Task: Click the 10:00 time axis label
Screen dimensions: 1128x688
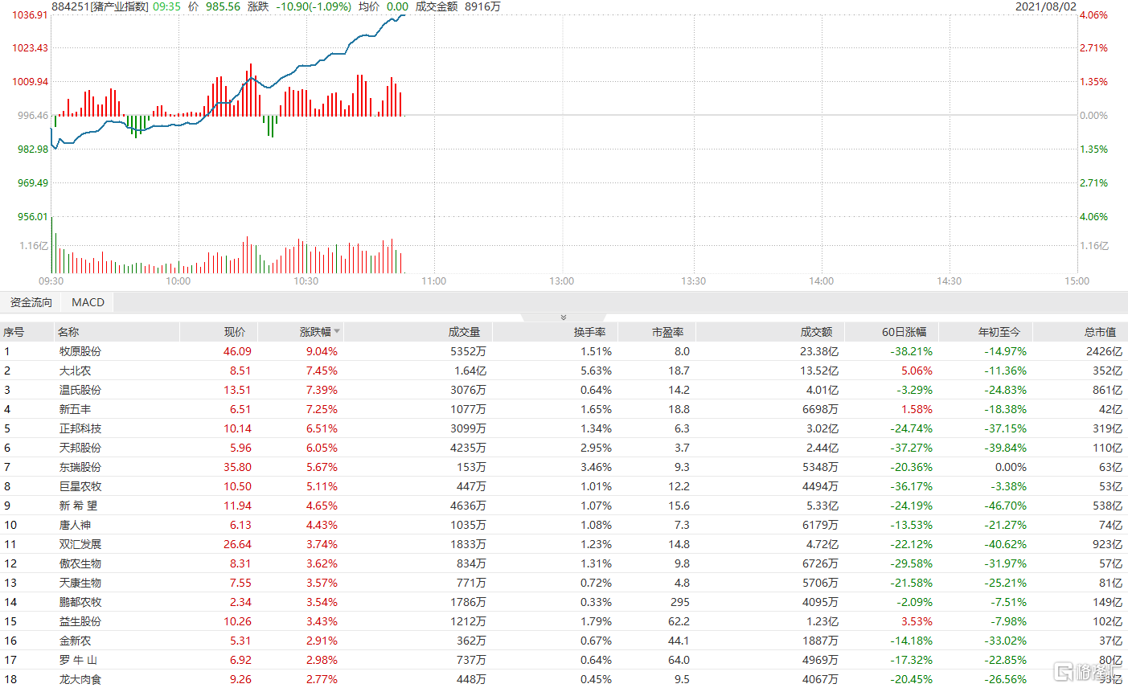Action: tap(178, 281)
